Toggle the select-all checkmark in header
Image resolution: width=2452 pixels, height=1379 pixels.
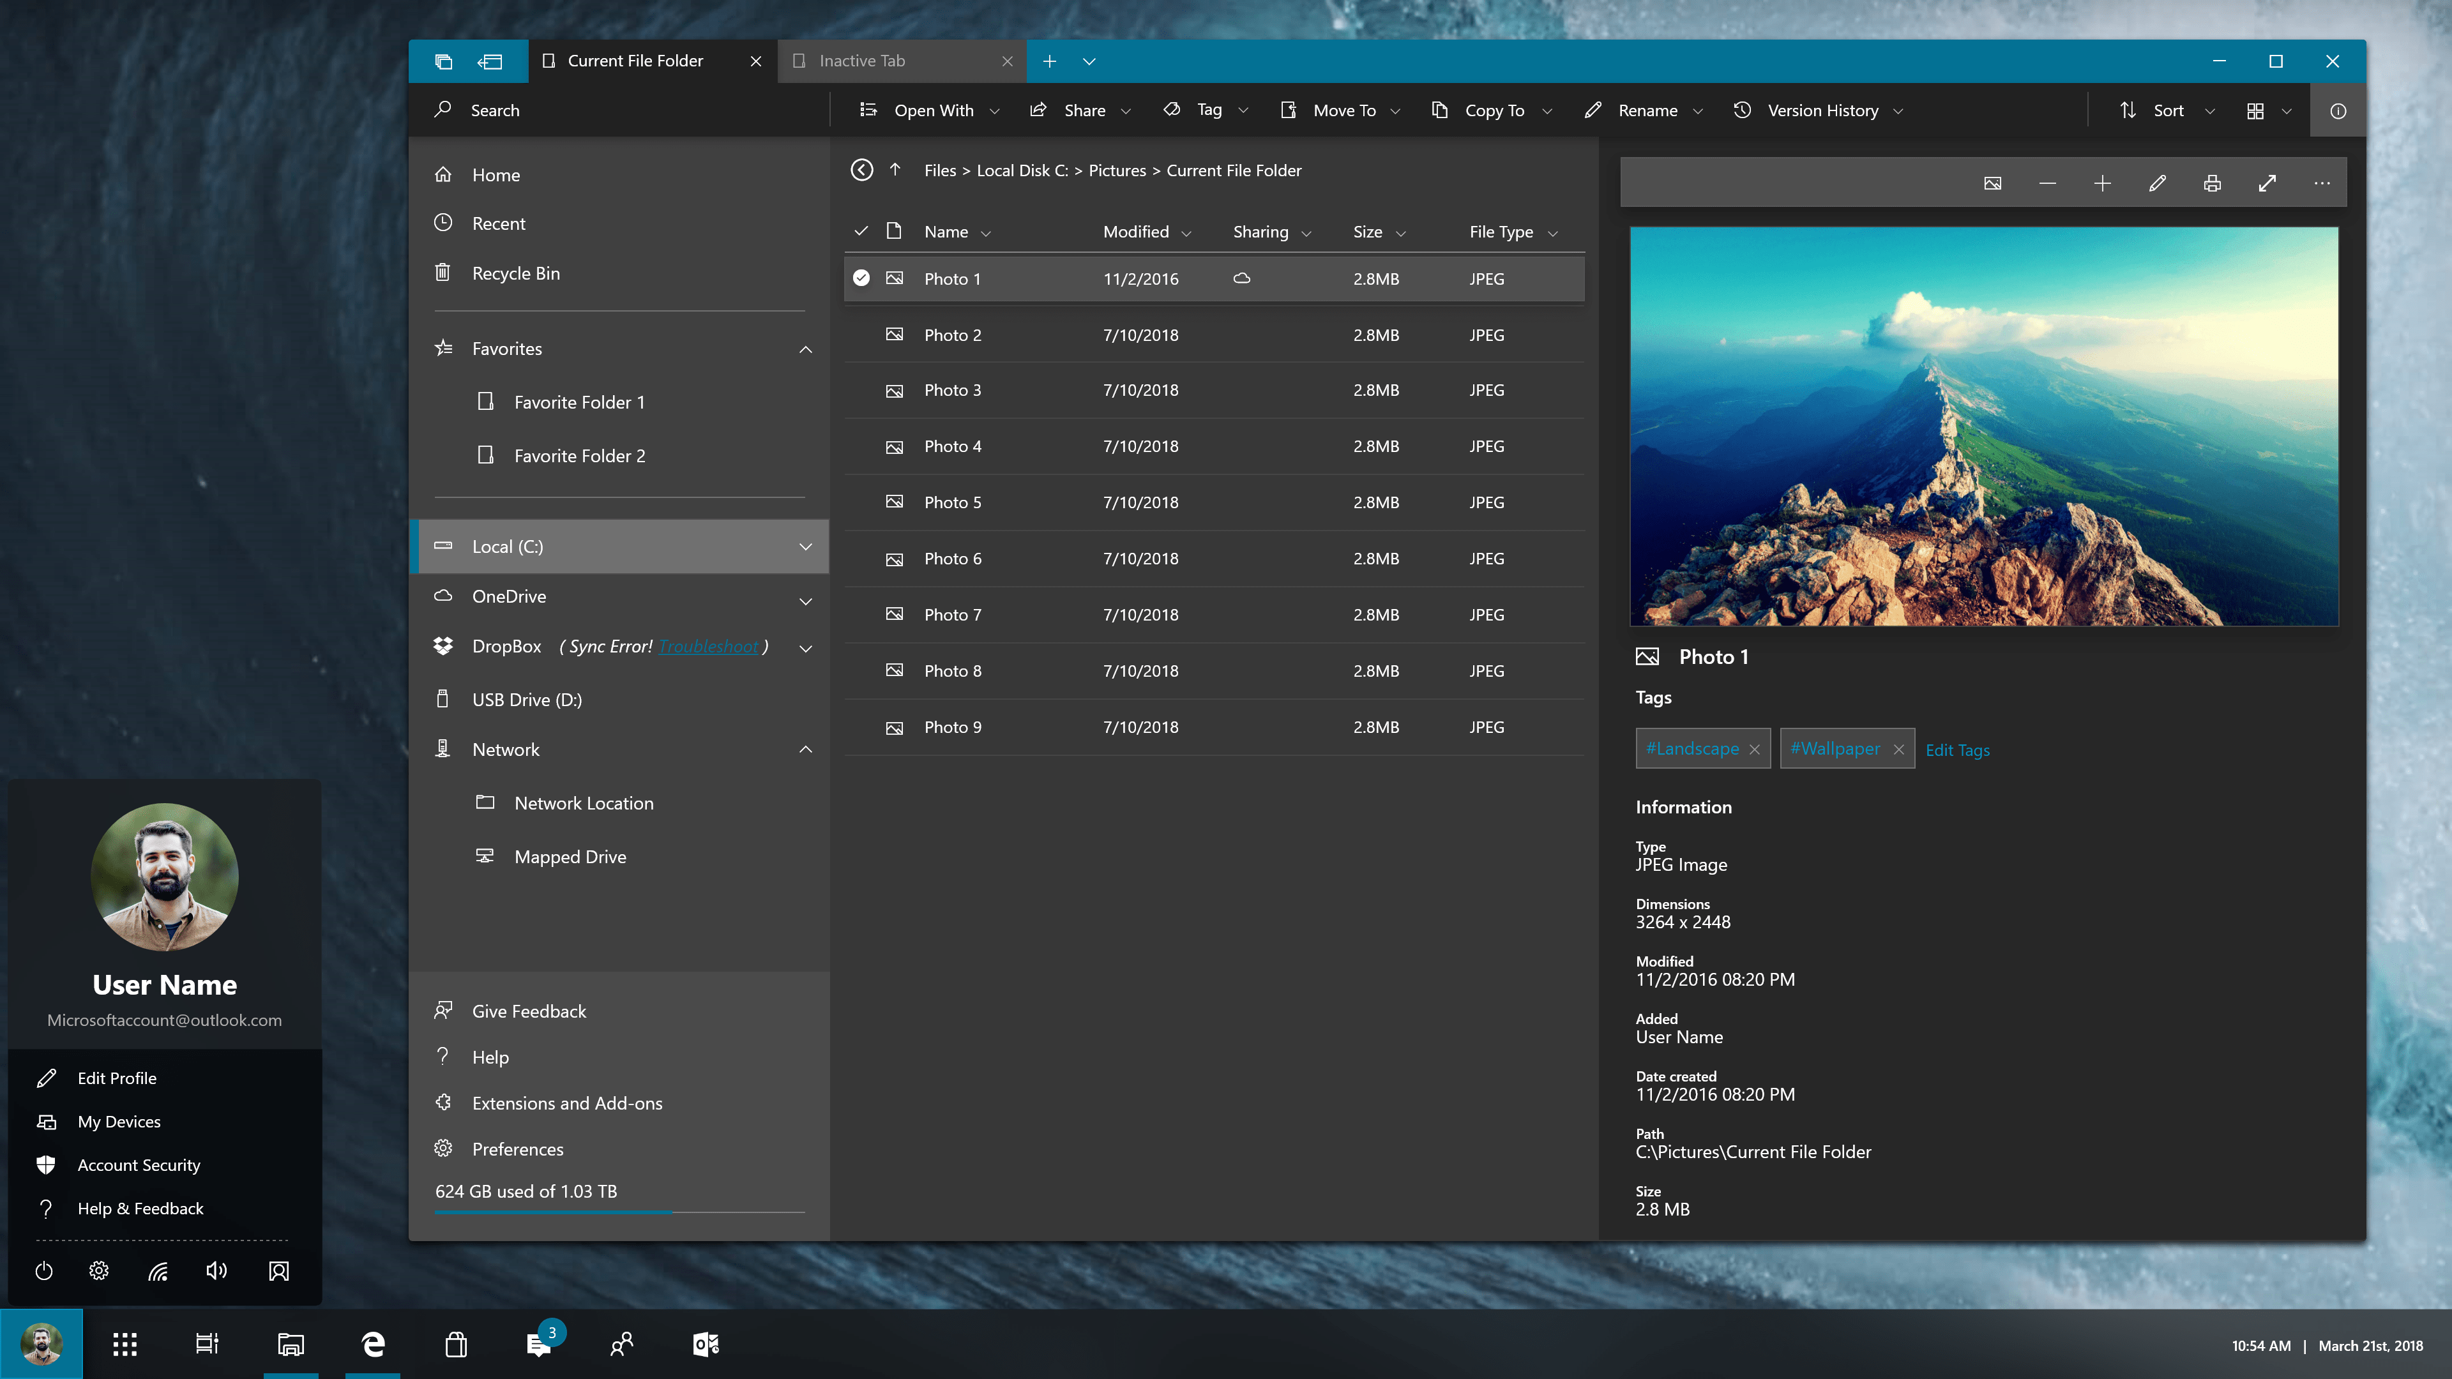[861, 231]
